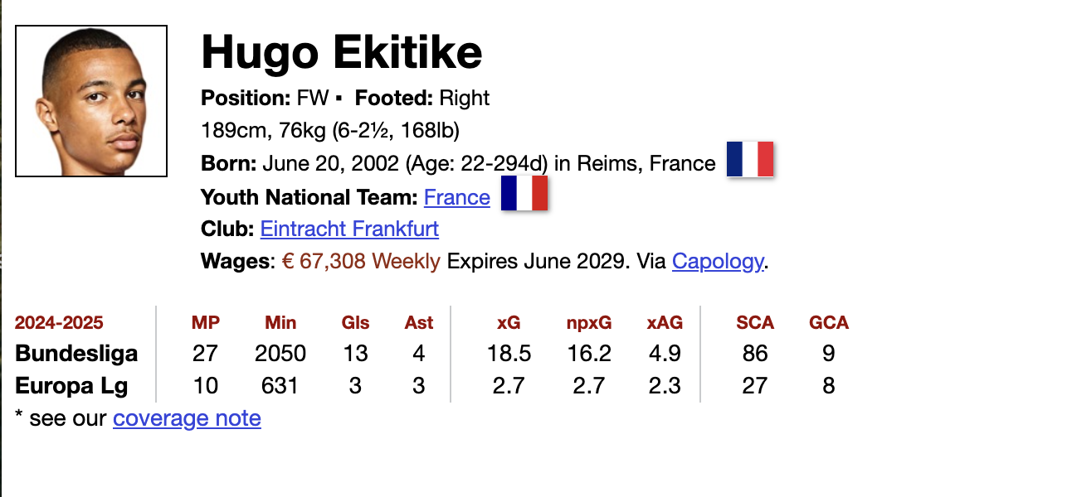Click the € 67,308 Weekly wage text
The image size is (1072, 497).
361,262
